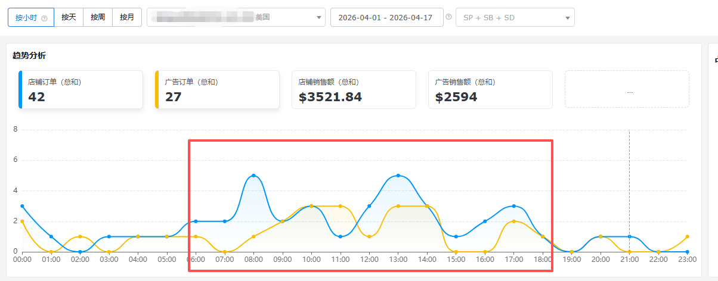Screen dimensions: 718x281
Task: Switch to the 按天 tab
Action: click(x=69, y=17)
